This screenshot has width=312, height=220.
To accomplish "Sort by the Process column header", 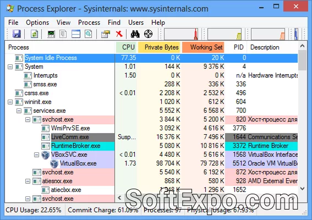I will 60,47.
